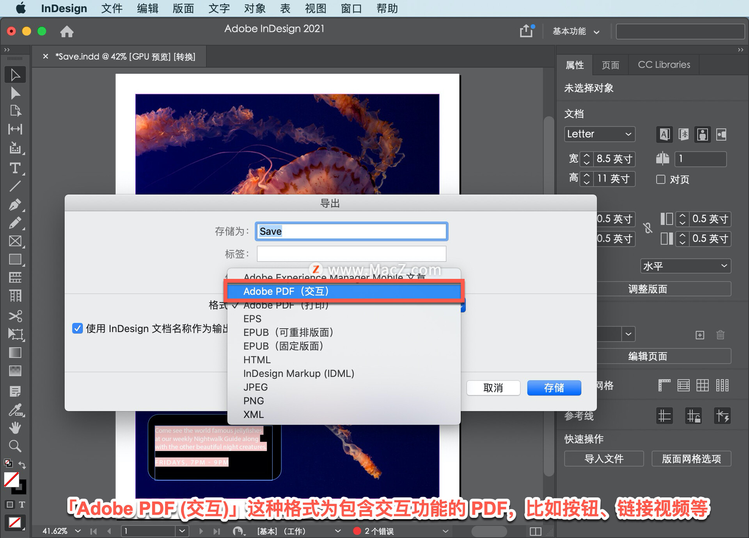This screenshot has height=538, width=749.
Task: Open the page number dropdown
Action: 182,531
